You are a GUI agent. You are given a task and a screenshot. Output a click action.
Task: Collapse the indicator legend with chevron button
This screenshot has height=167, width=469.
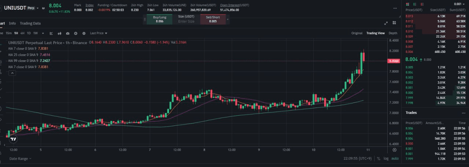tap(12, 73)
